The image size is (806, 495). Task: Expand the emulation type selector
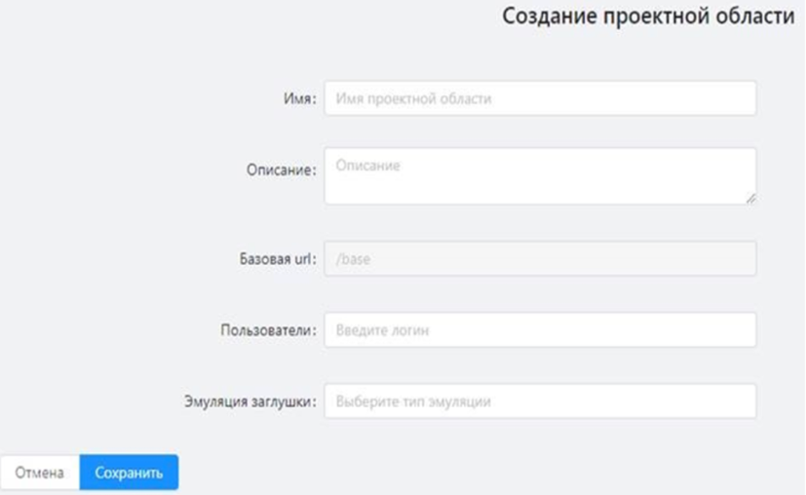click(x=540, y=400)
